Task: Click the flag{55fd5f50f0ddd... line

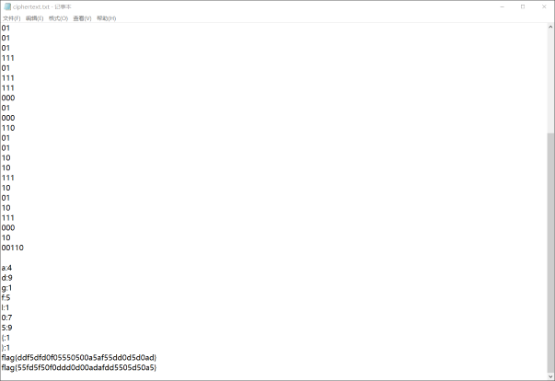Action: (x=79, y=367)
